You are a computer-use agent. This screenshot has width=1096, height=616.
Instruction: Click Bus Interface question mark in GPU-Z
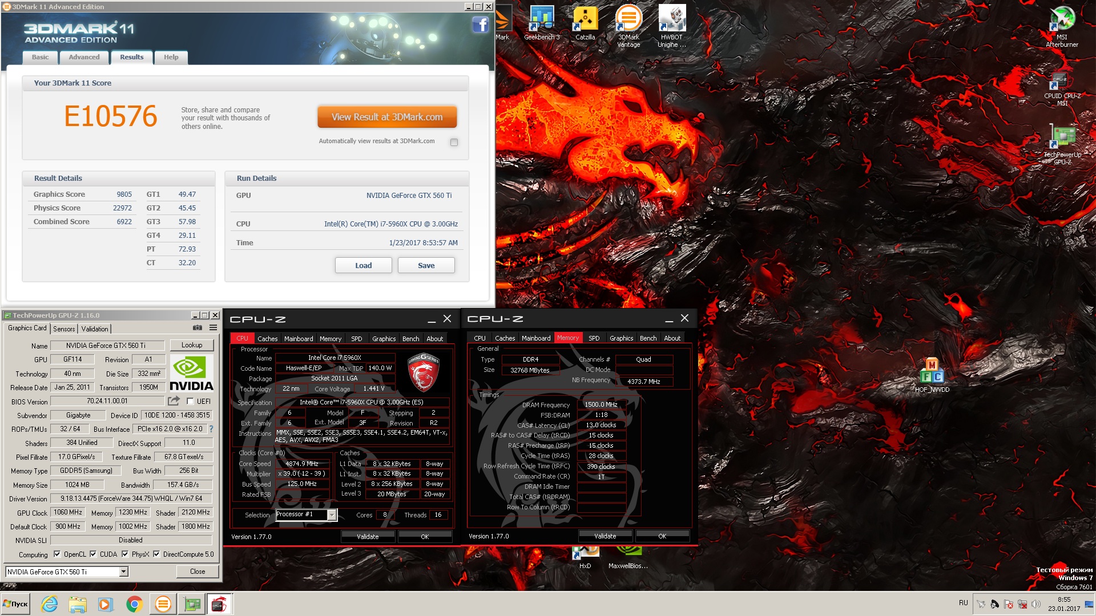point(211,429)
